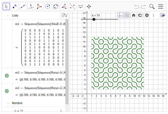Click the 'n = 11' slider label
The width and height of the screenshot is (168, 114).
coord(96,16)
